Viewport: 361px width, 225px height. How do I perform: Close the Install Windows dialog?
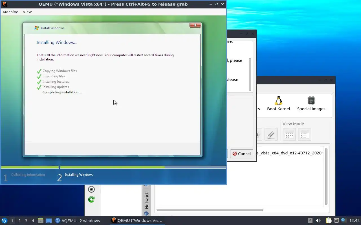coord(195,25)
